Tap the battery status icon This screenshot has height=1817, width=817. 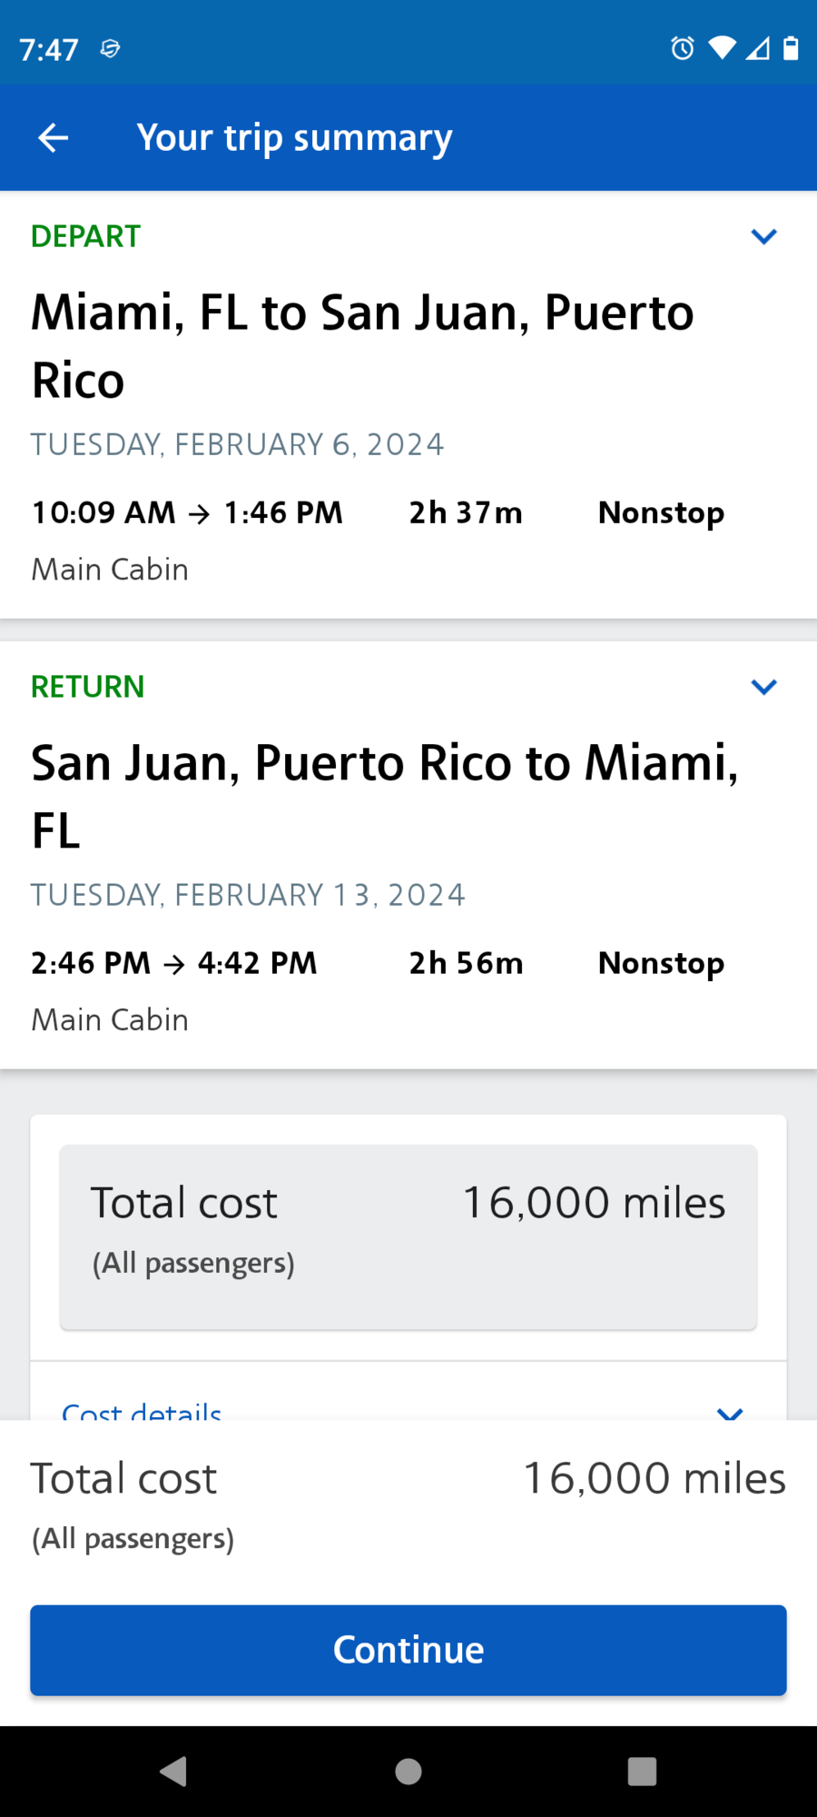(791, 47)
